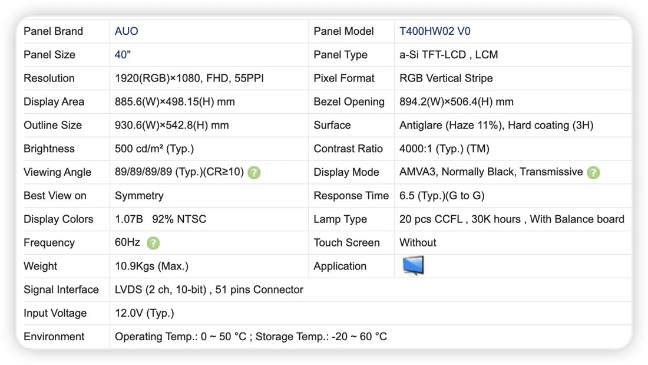Screen dimensions: 648x365
Task: Click the Antiglare surface description
Action: coord(496,125)
